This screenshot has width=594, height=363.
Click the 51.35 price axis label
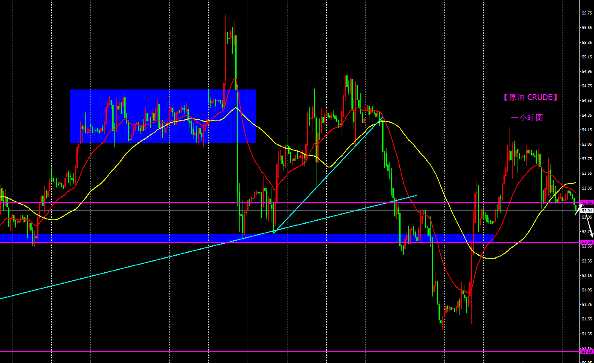[587, 334]
